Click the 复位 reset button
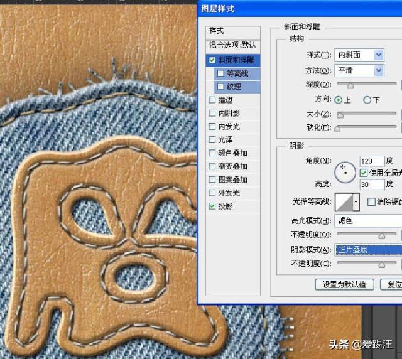Screen dimensions: 402x359 [391, 284]
